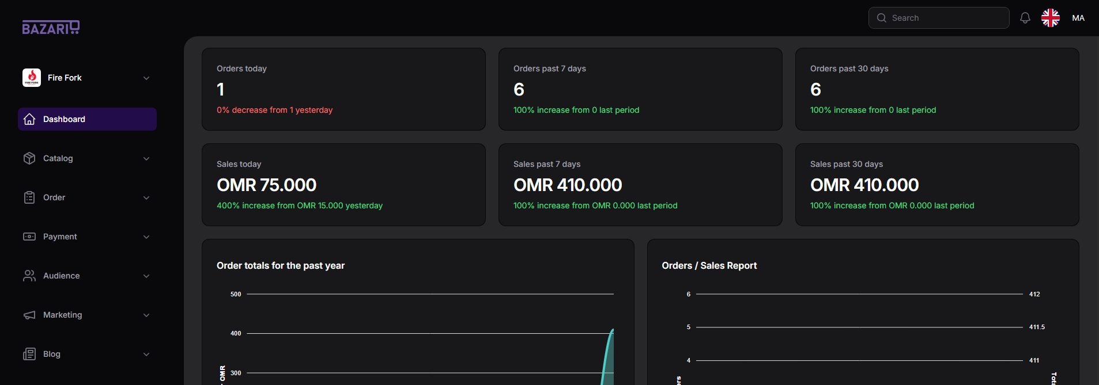
Task: Expand the Blog menu chevron
Action: 146,354
